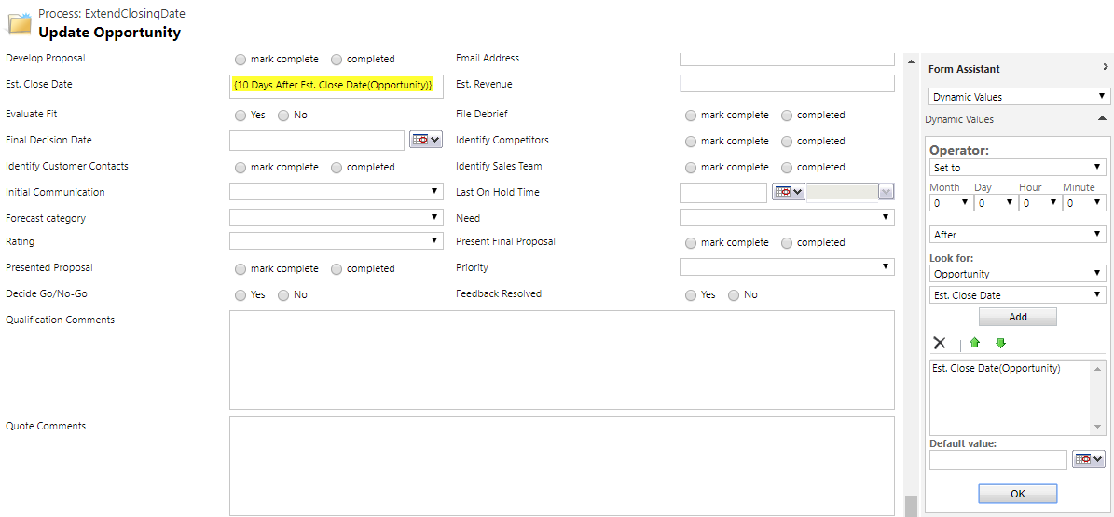The height and width of the screenshot is (517, 1114).
Task: Open calendar picker for Final Decision Date
Action: (x=426, y=141)
